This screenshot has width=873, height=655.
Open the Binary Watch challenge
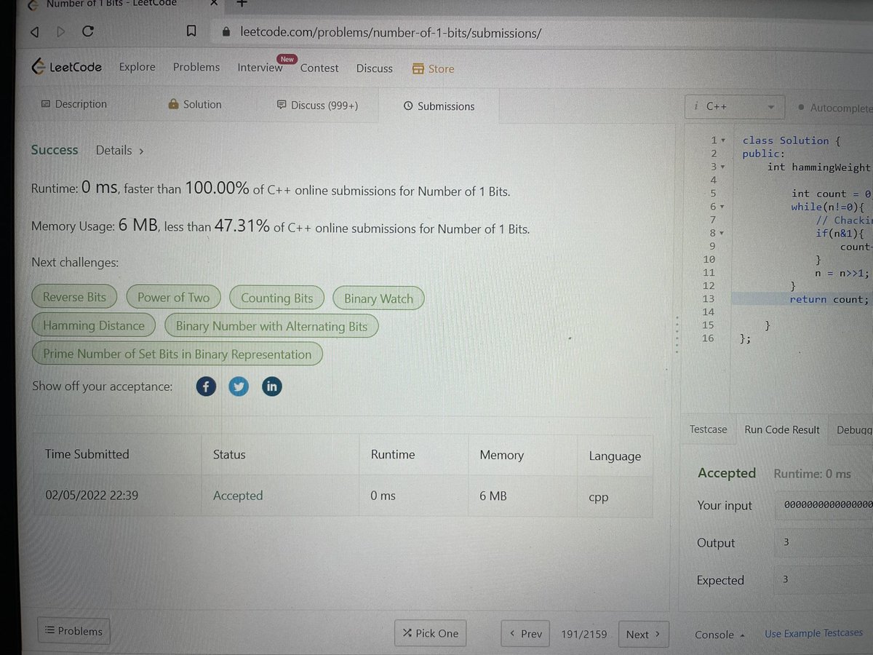point(378,299)
